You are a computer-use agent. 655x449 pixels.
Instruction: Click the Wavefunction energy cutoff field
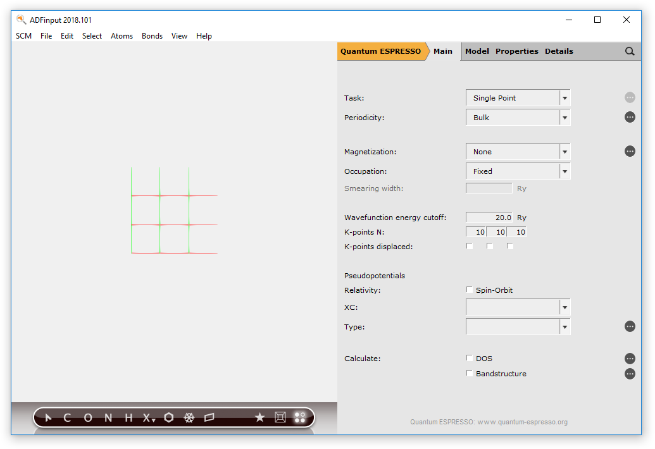[x=489, y=218]
